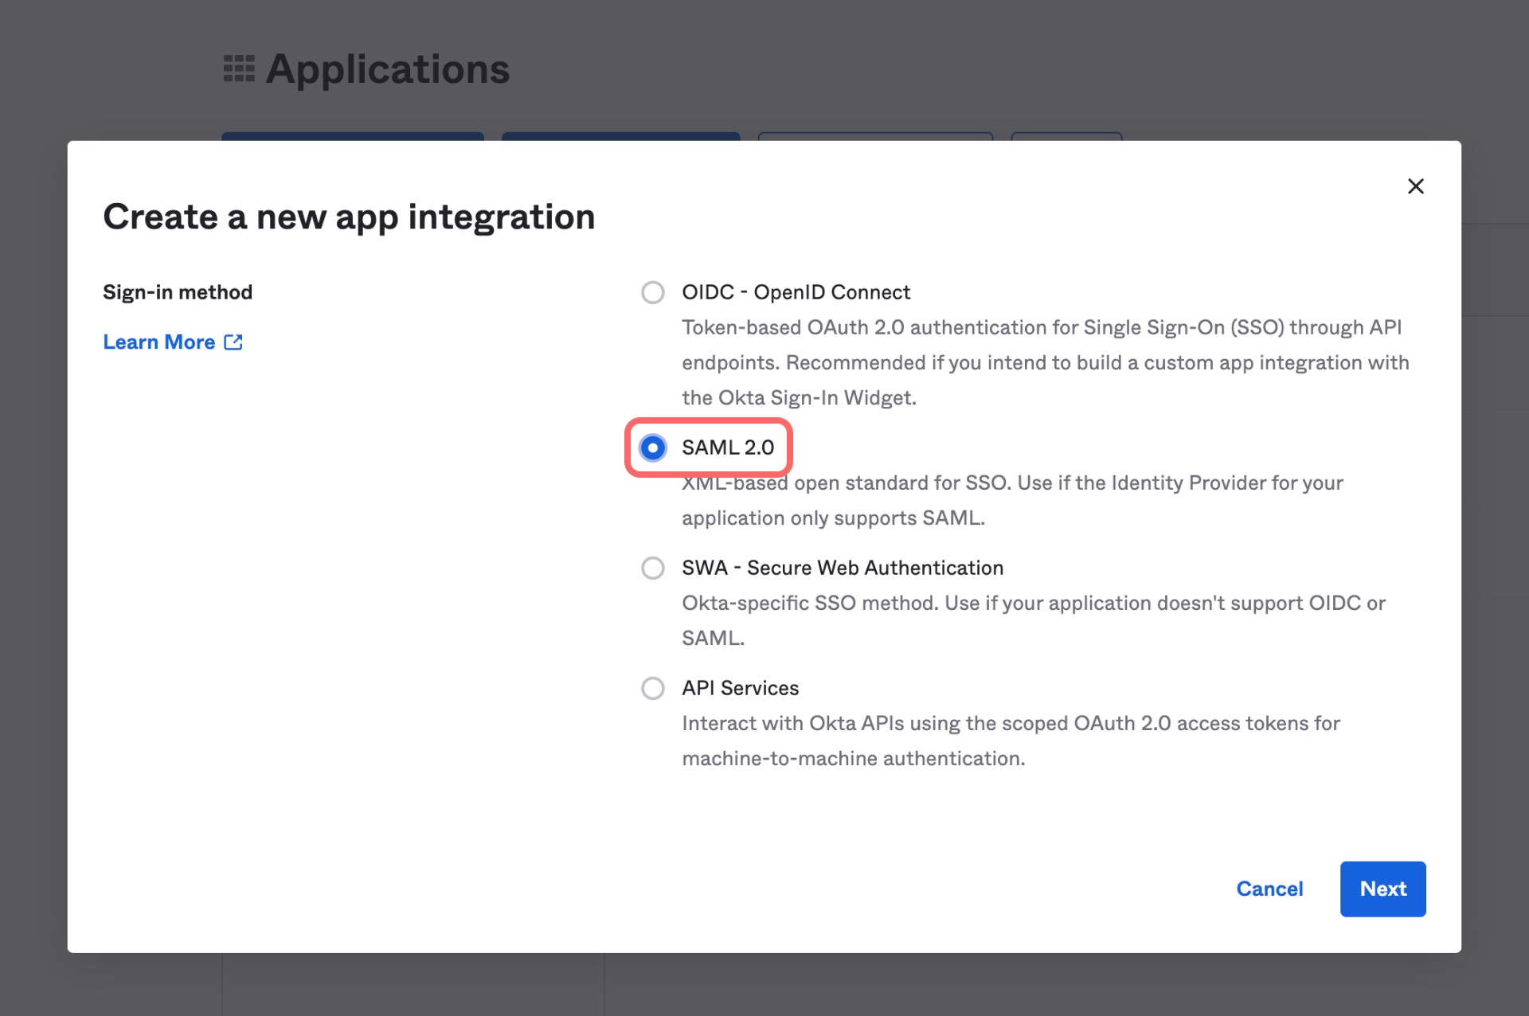Click the highlighted SAML 2.0 radio icon
This screenshot has height=1016, width=1529.
tap(653, 448)
